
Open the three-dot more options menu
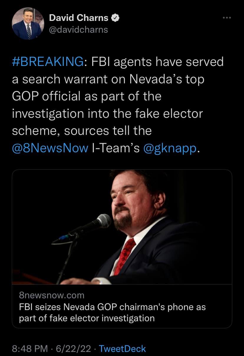coord(227,18)
